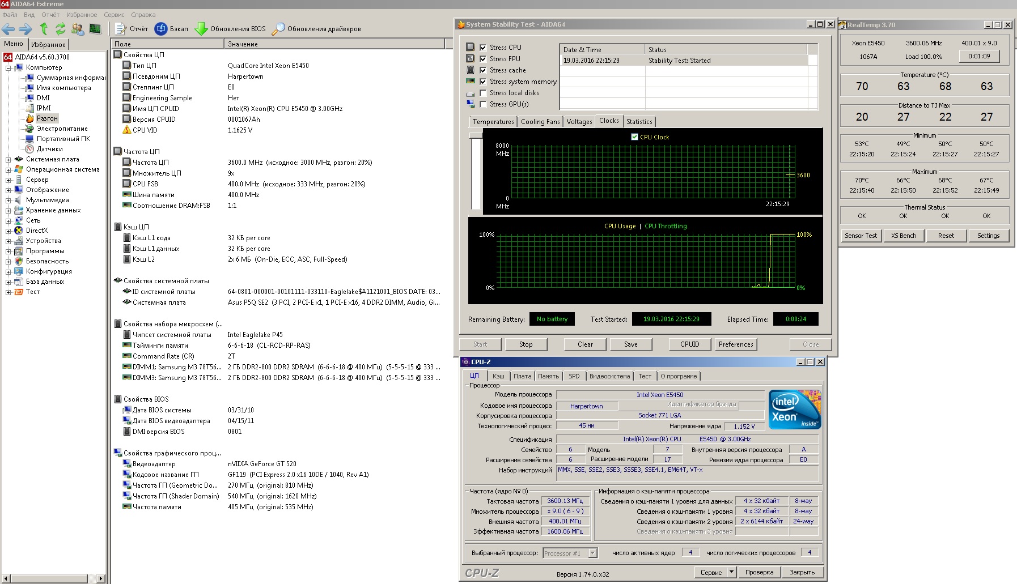This screenshot has width=1017, height=584.
Task: Uncheck the CPU Clock graph checkbox
Action: 634,137
